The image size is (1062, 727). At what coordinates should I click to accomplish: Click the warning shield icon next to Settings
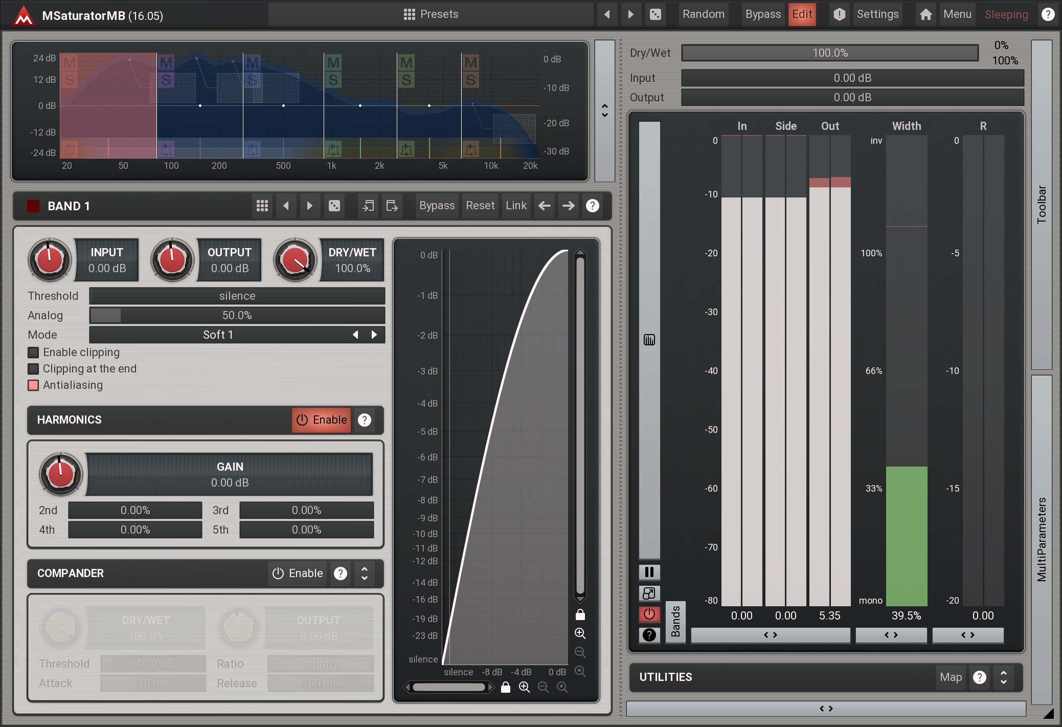pyautogui.click(x=839, y=14)
